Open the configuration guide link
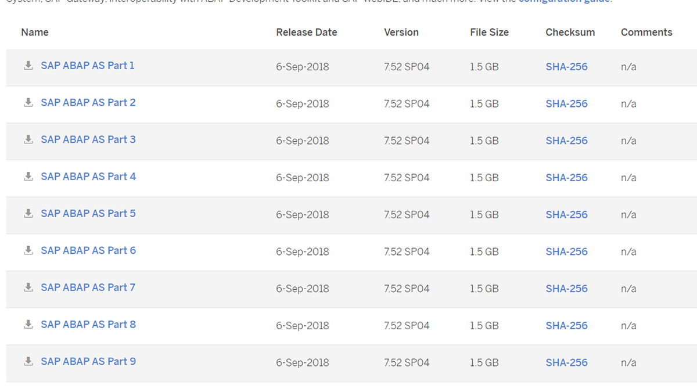This screenshot has height=392, width=697. (564, 2)
